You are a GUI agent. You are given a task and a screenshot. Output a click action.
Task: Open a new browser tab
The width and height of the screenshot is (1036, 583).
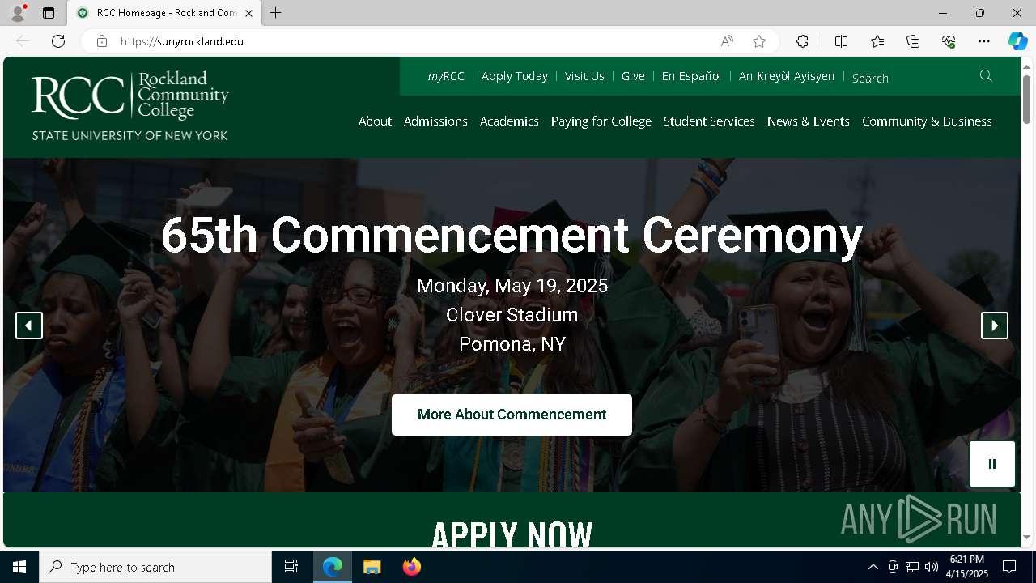pos(276,13)
